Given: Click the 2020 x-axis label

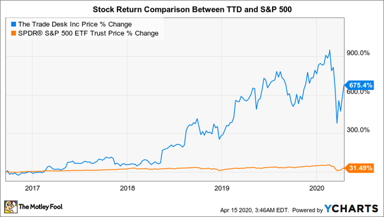Looking at the screenshot, I should pos(317,188).
